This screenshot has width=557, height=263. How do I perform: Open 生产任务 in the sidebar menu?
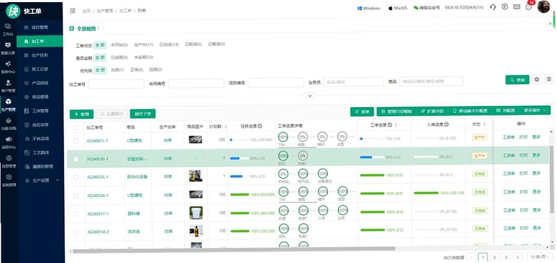[x=40, y=55]
